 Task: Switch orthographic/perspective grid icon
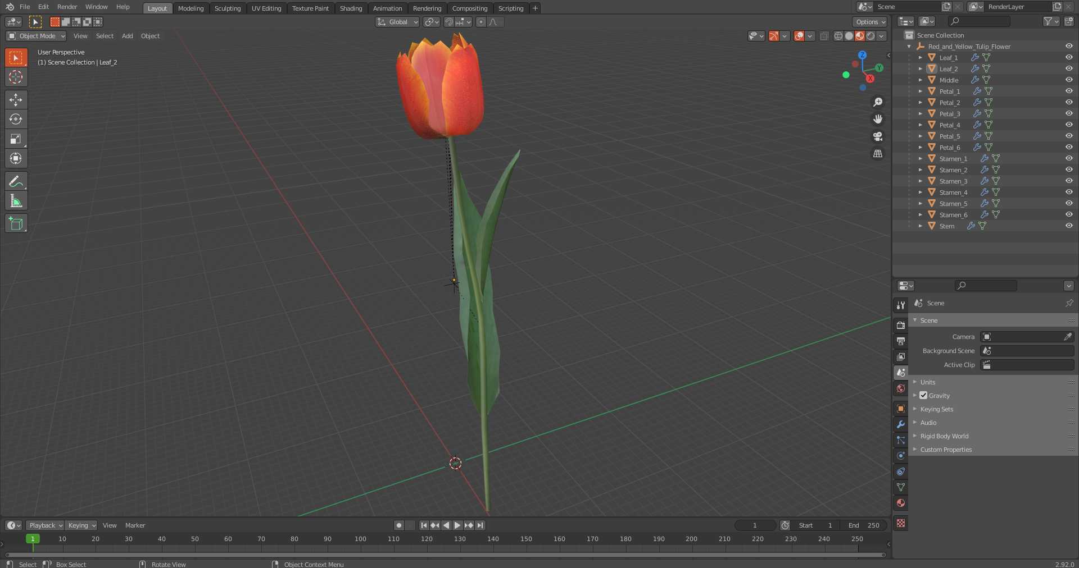pos(877,154)
